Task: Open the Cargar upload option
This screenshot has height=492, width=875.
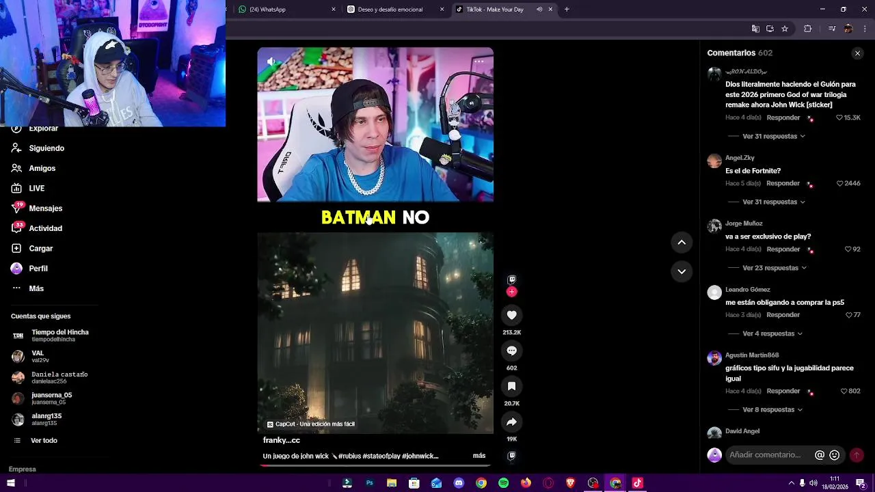Action: [x=41, y=249]
